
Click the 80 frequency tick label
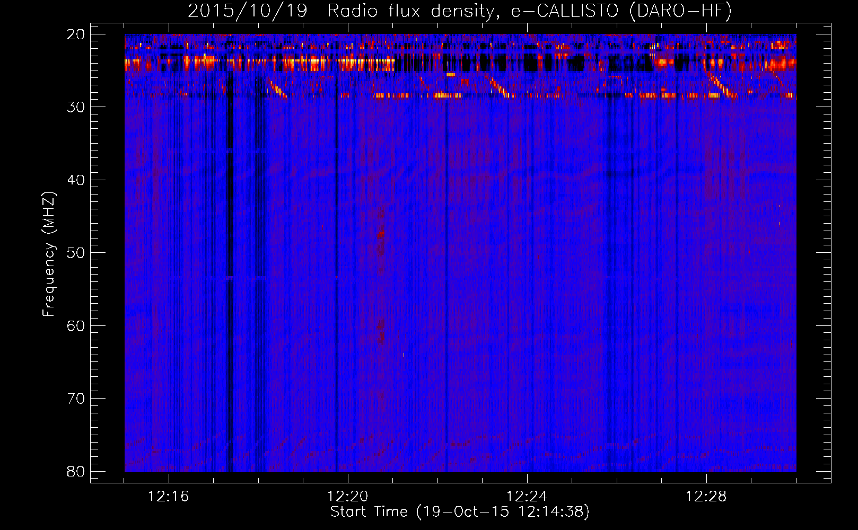[76, 472]
